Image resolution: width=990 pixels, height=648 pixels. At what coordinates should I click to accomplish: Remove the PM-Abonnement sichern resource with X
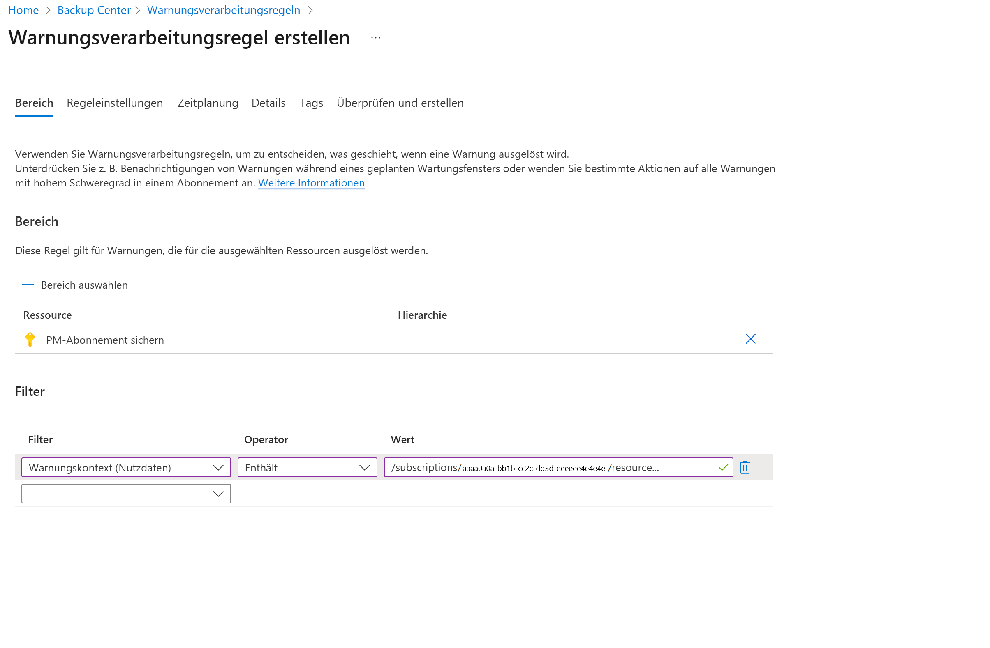point(750,339)
